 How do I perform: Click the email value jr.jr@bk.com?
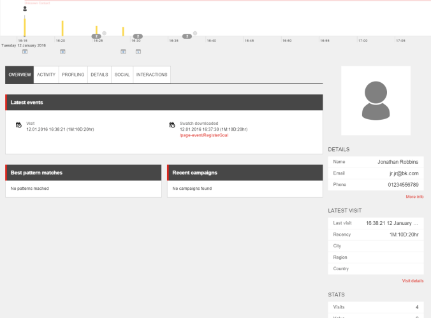(x=404, y=173)
